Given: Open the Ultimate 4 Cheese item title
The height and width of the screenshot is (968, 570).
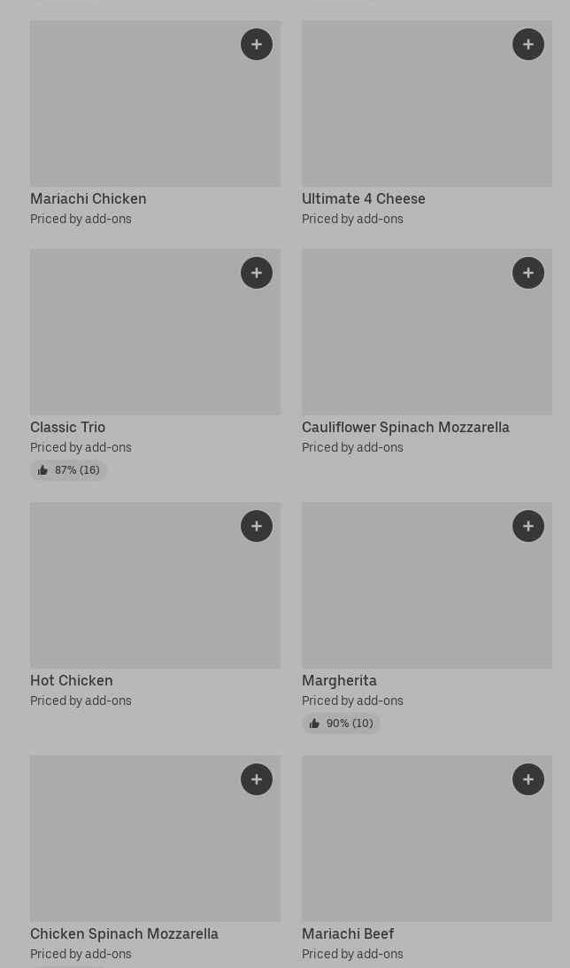Looking at the screenshot, I should [364, 199].
